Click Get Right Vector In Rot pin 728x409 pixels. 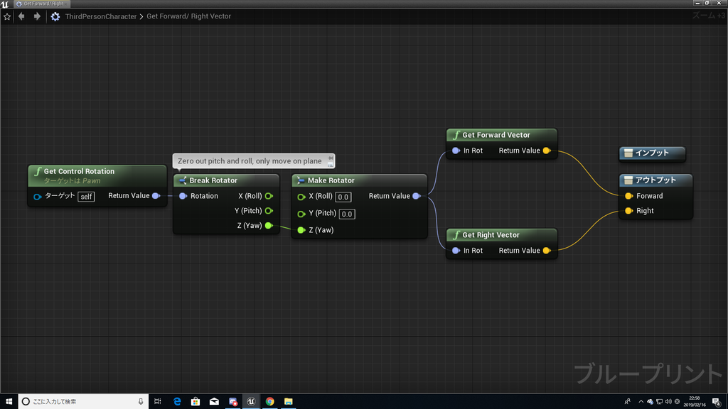(456, 251)
